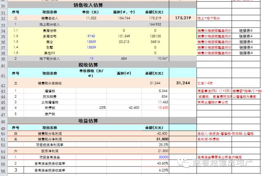Select the area cell 131,549
Screen dimensions: 262x176
pos(124,36)
